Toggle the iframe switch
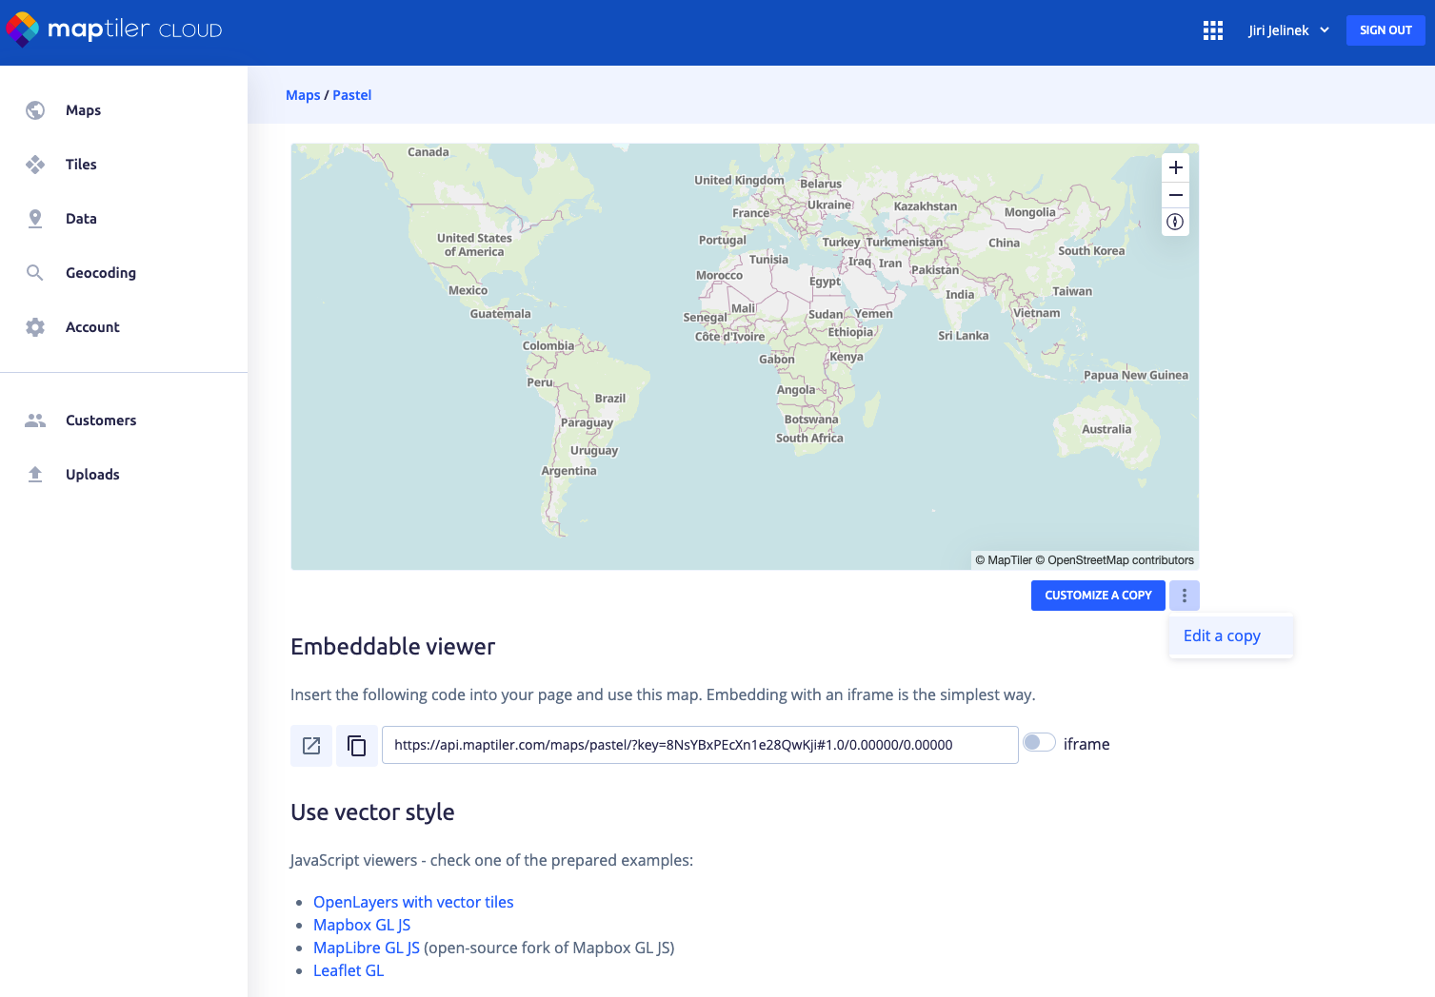 coord(1039,743)
